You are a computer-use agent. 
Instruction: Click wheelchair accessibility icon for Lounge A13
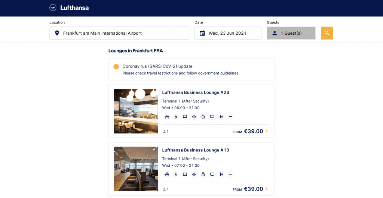tap(176, 175)
